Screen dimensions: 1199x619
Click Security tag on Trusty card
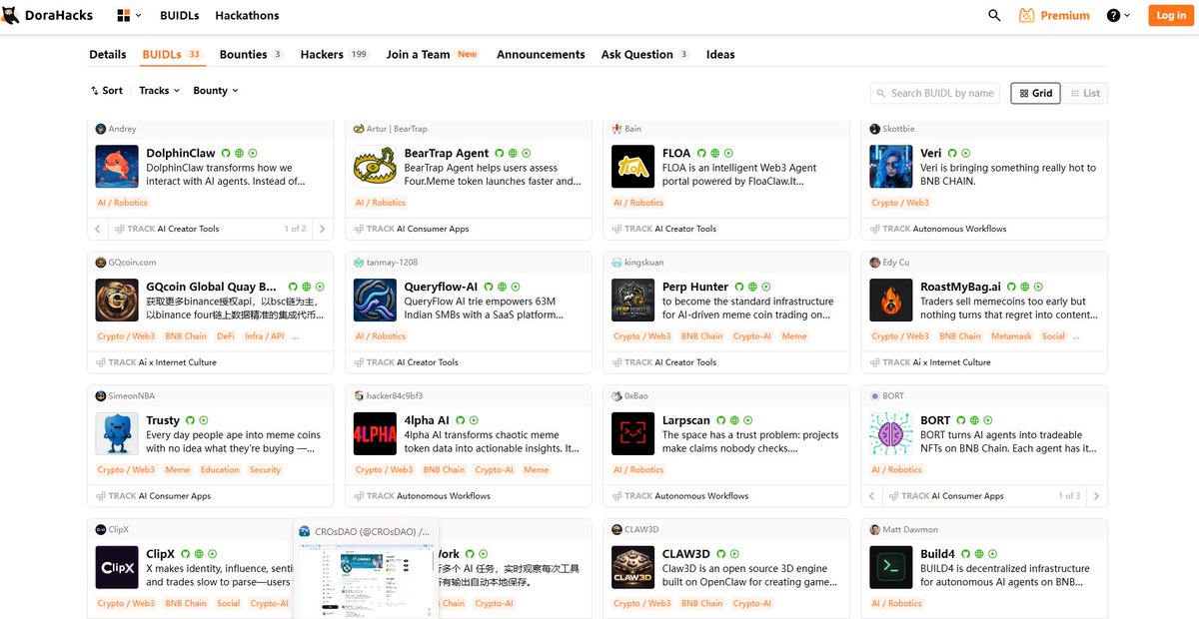(x=265, y=470)
